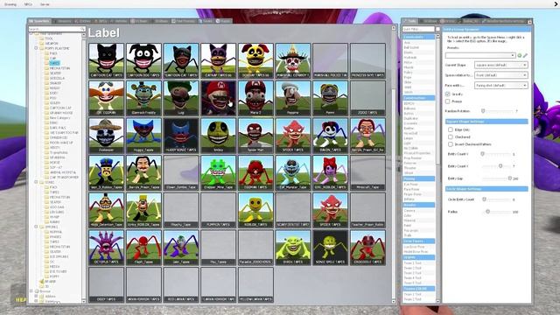This screenshot has width=560, height=315.
Task: Spawn the Cat_Monster_Tape character
Action: point(293,172)
